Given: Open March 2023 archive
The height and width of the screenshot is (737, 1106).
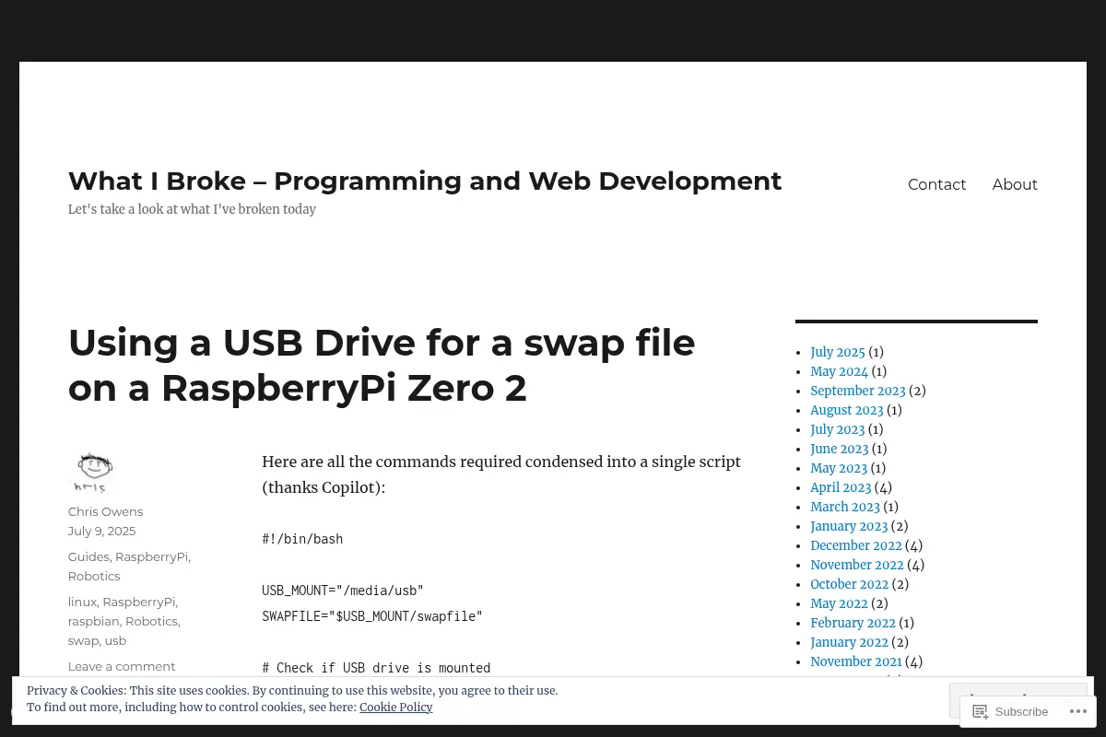Looking at the screenshot, I should coord(844,507).
